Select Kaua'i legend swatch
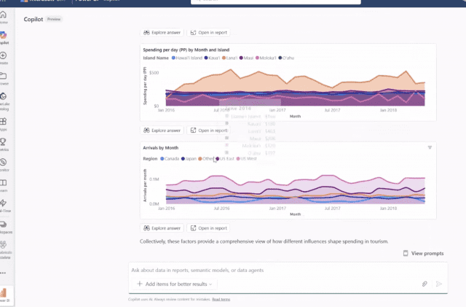The width and height of the screenshot is (466, 307). pos(206,58)
